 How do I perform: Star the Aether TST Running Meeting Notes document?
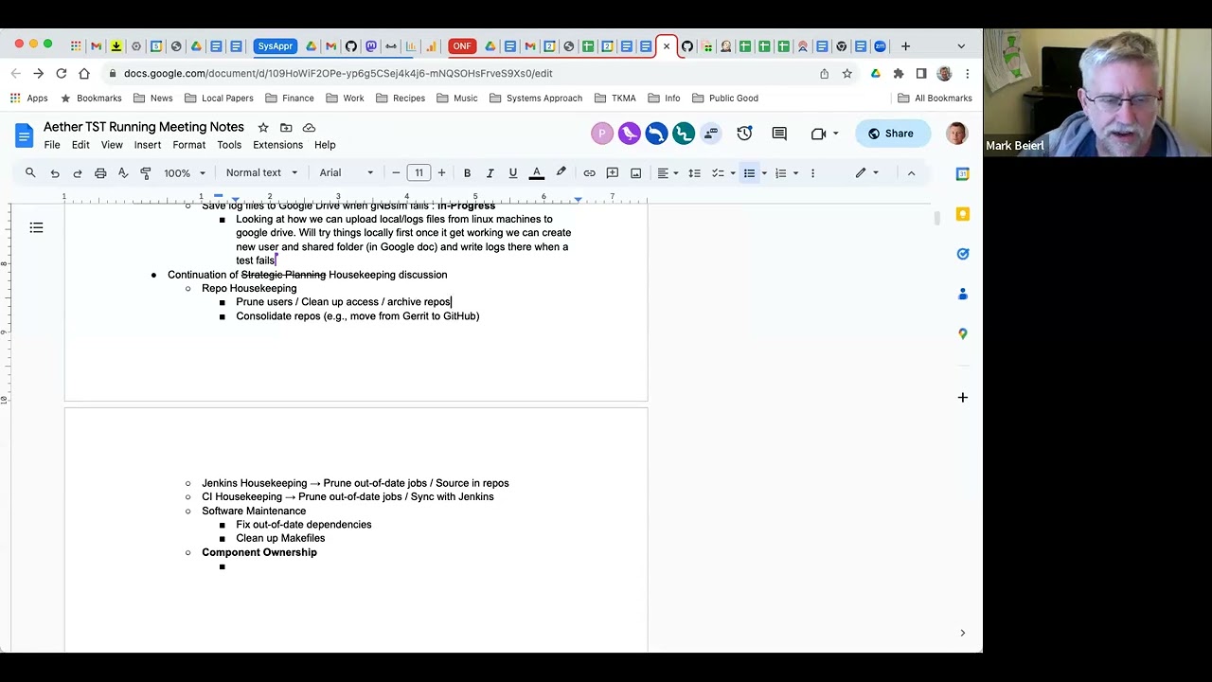[x=263, y=127]
